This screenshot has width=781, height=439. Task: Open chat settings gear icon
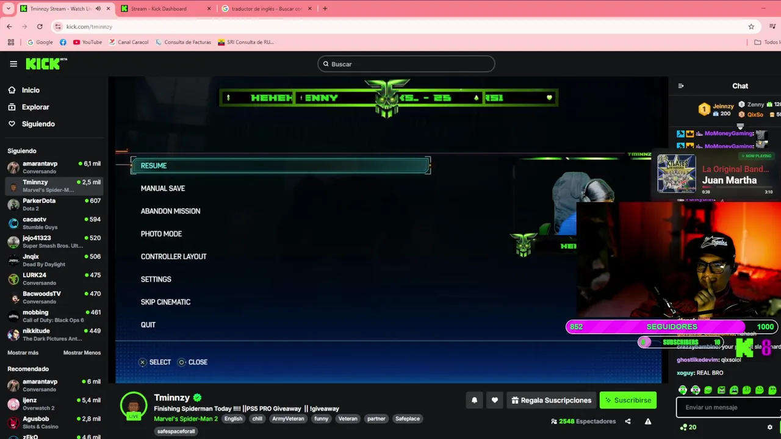[770, 427]
